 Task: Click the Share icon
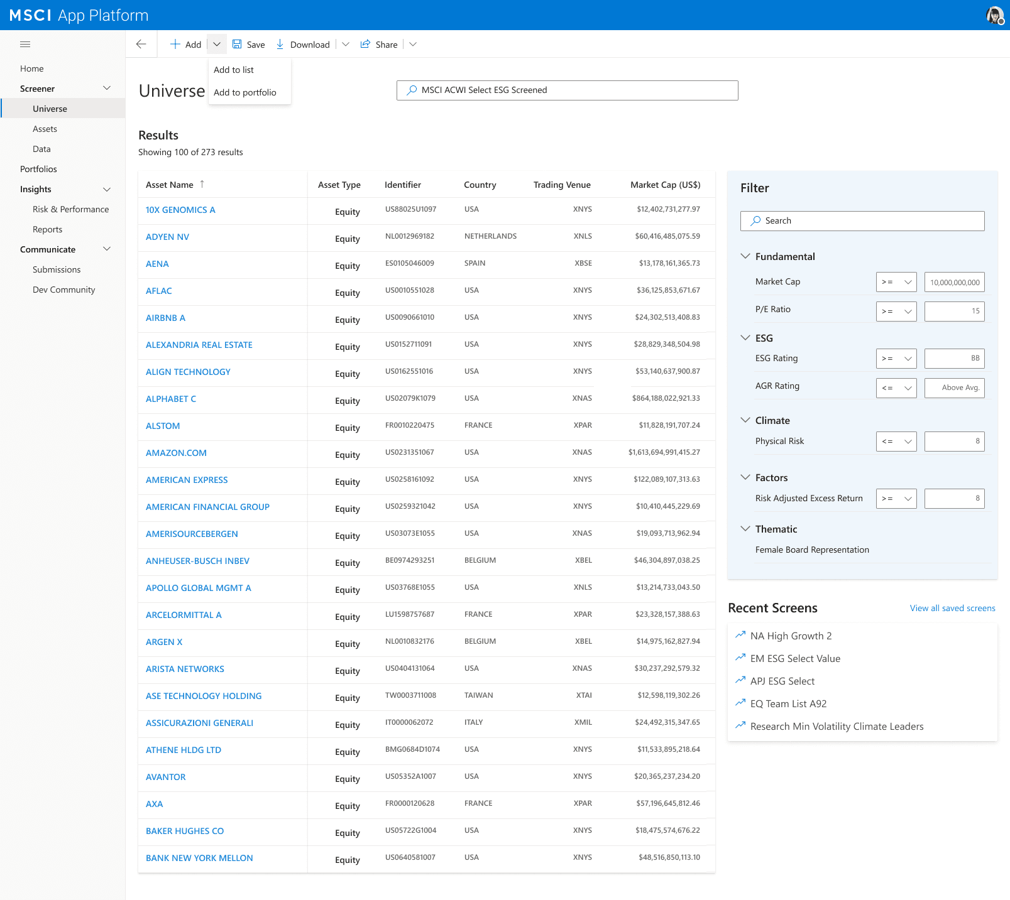(x=365, y=44)
